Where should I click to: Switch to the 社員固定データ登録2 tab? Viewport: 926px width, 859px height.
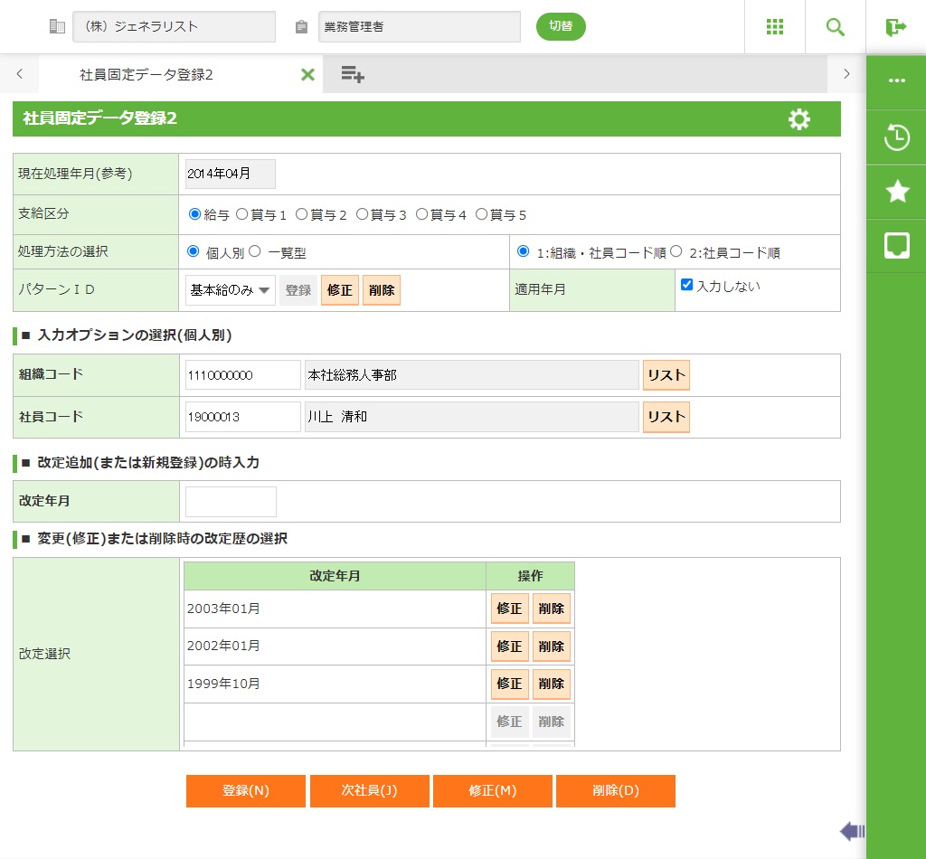146,75
